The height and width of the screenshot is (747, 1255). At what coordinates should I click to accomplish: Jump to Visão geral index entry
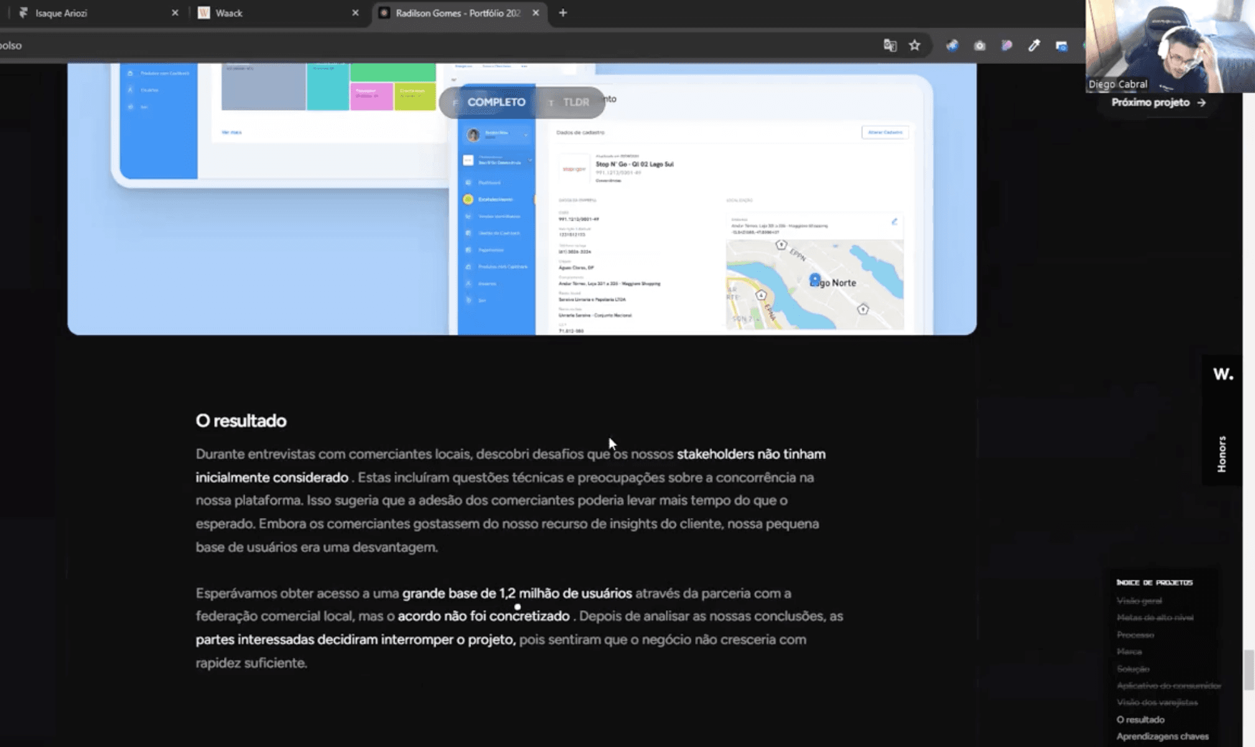coord(1139,601)
